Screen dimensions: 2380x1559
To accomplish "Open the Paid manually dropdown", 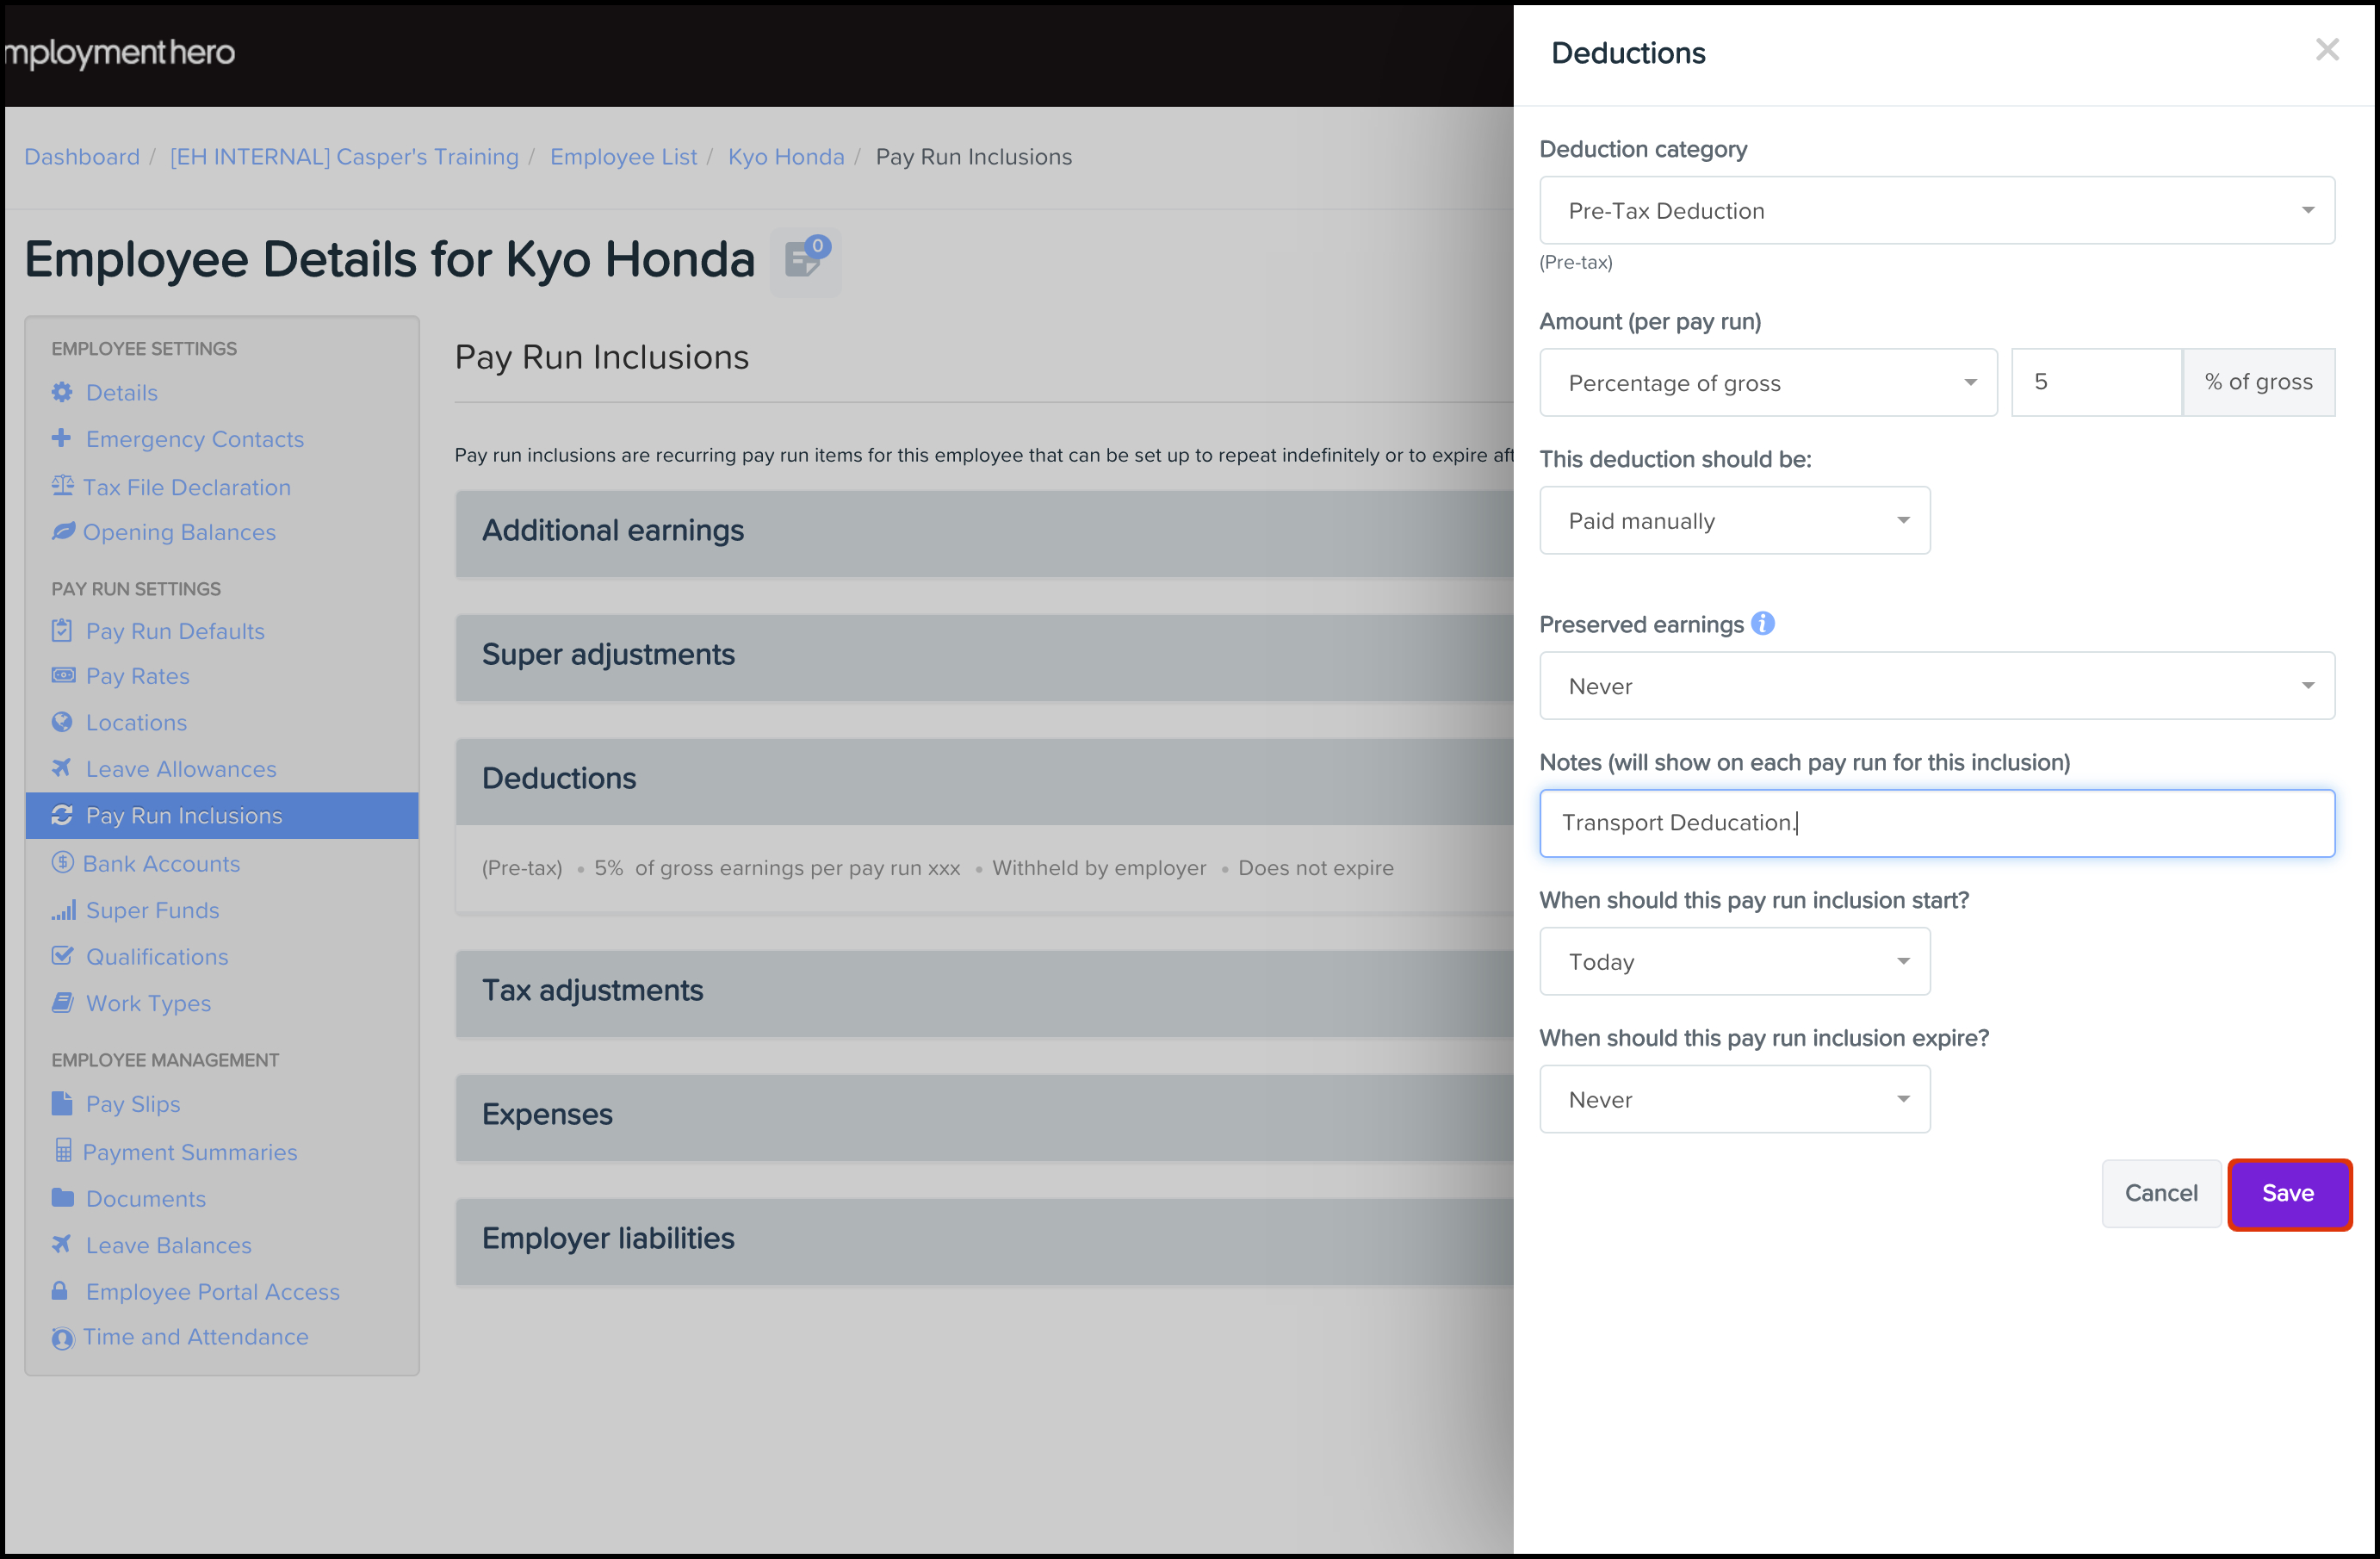I will pyautogui.click(x=1734, y=520).
